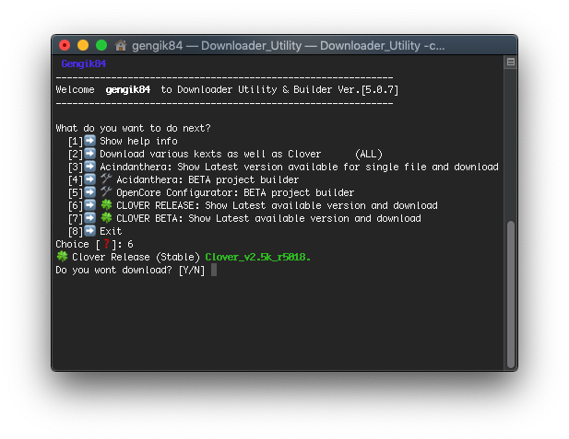Viewport: 569px width, 439px height.
Task: Click the yellow minimize window button
Action: click(83, 45)
